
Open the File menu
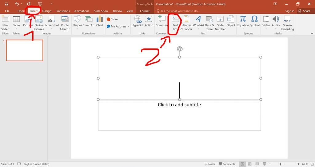tap(7, 11)
